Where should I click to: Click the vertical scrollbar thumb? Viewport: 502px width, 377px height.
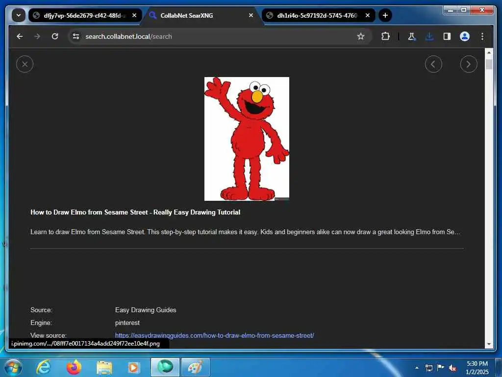(x=489, y=64)
